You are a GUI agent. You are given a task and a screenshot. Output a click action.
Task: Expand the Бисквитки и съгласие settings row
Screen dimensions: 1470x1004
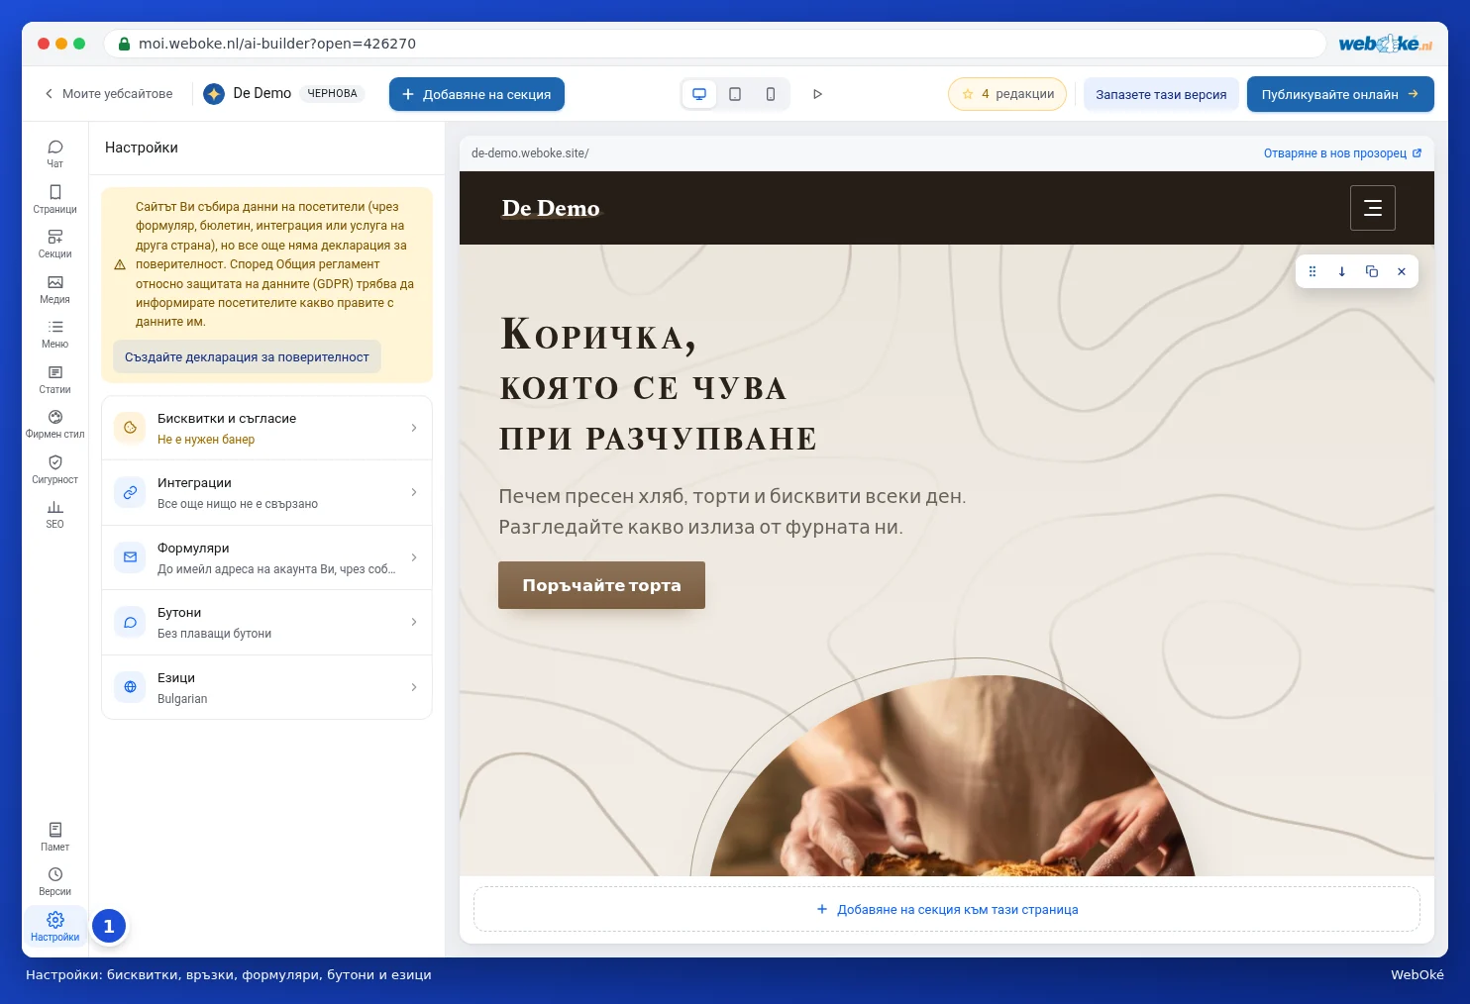[267, 429]
